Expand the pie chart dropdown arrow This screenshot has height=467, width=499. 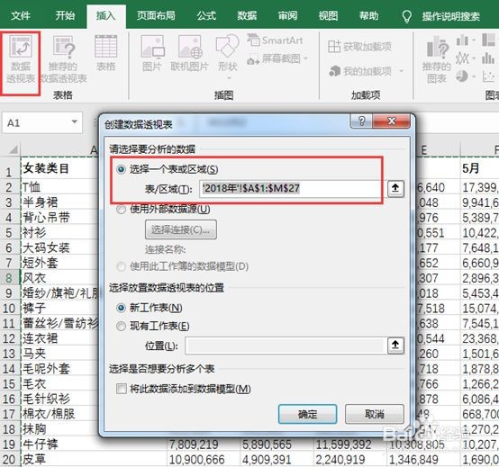(474, 76)
